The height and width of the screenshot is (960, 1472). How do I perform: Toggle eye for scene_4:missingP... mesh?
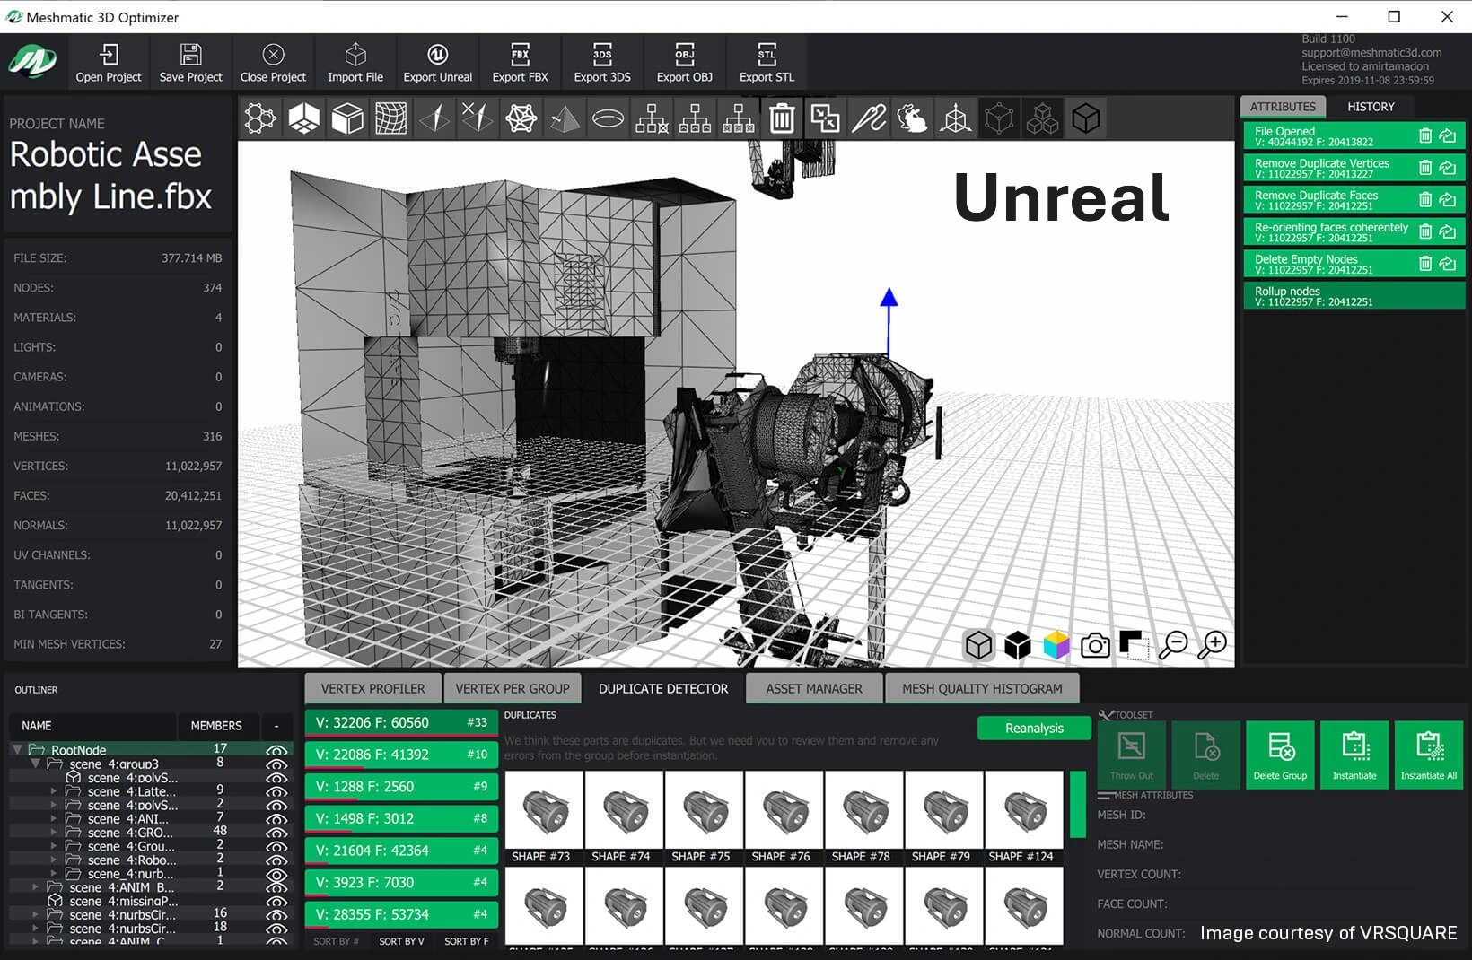coord(277,902)
